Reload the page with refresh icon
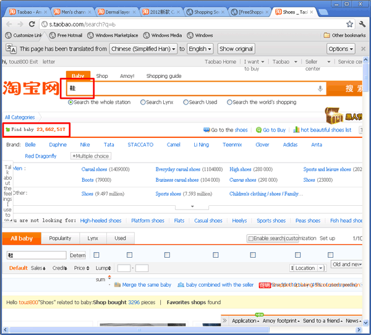 [32, 24]
